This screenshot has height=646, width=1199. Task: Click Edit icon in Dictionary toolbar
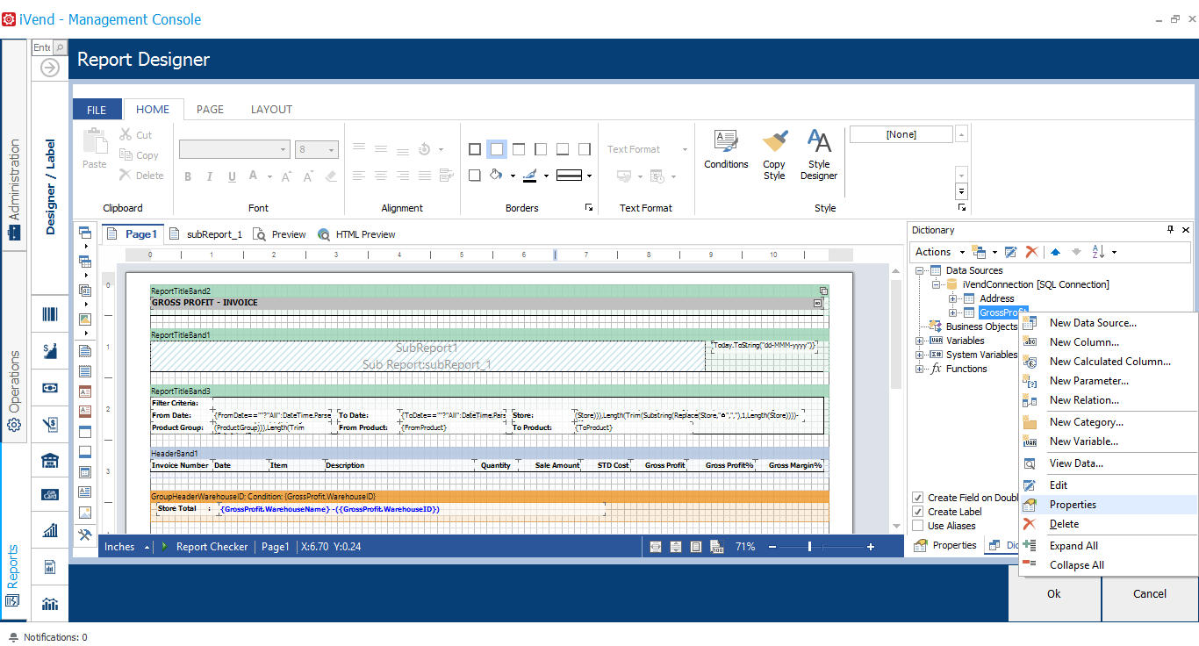[1010, 252]
